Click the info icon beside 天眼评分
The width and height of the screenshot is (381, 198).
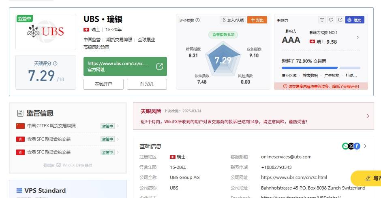click(55, 63)
